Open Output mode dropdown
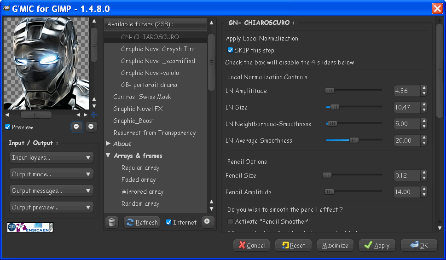446x260 pixels. point(52,174)
